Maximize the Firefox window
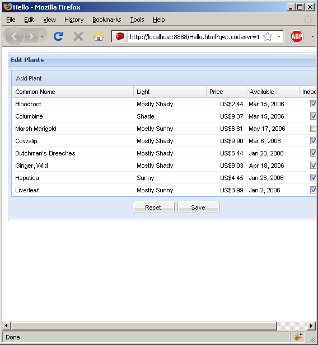Image resolution: width=318 pixels, height=345 pixels. click(300, 7)
